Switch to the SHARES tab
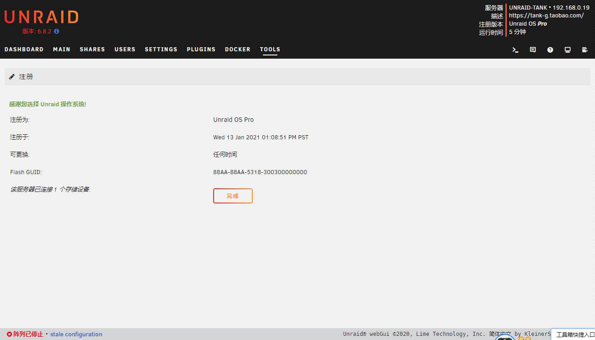This screenshot has height=340, width=595. (92, 49)
